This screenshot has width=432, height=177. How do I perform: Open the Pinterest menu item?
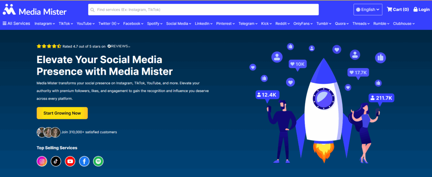pyautogui.click(x=226, y=24)
